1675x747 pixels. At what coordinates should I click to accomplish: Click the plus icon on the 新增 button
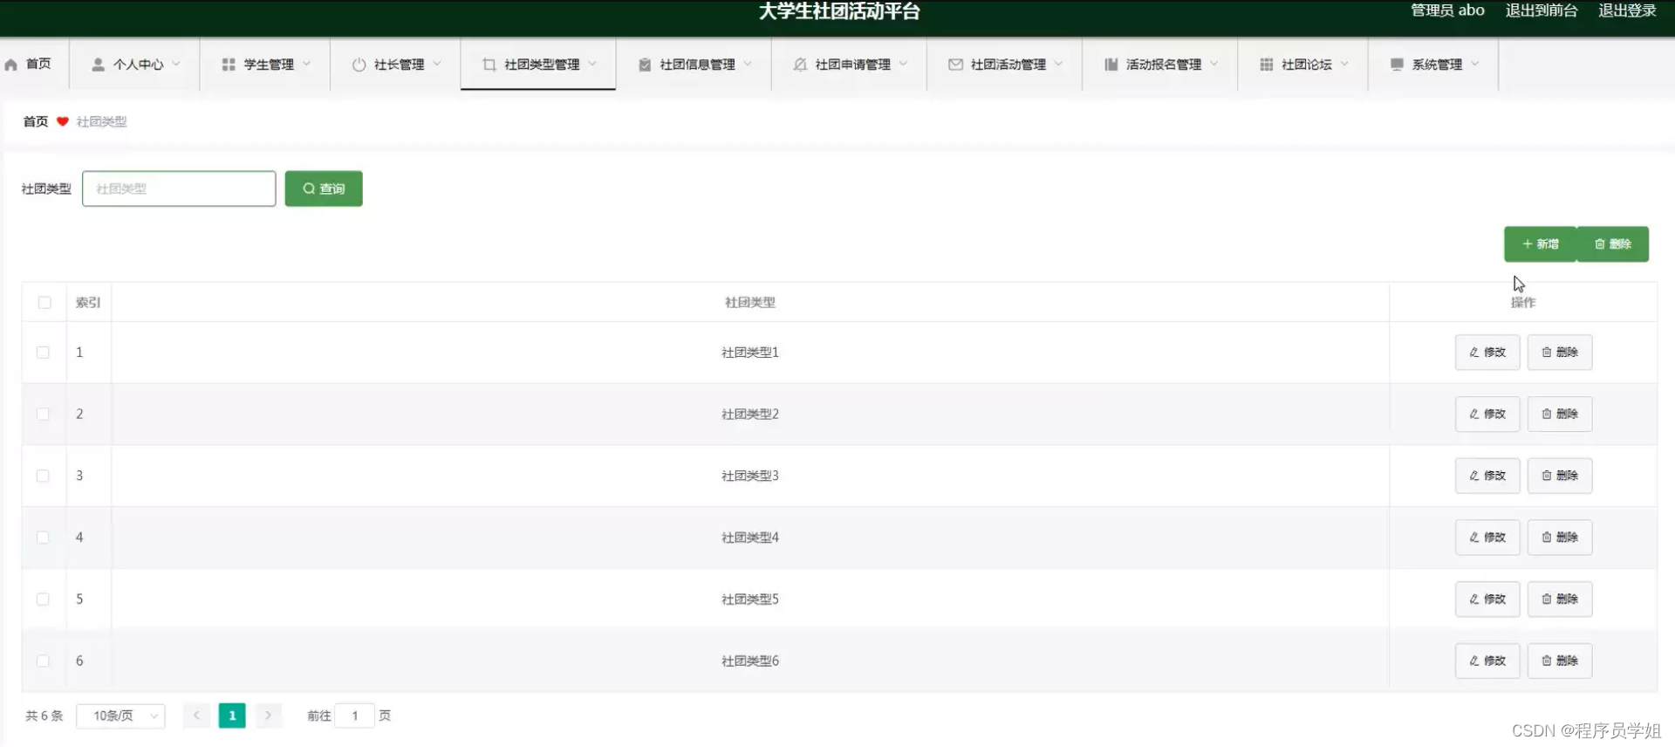(1528, 244)
